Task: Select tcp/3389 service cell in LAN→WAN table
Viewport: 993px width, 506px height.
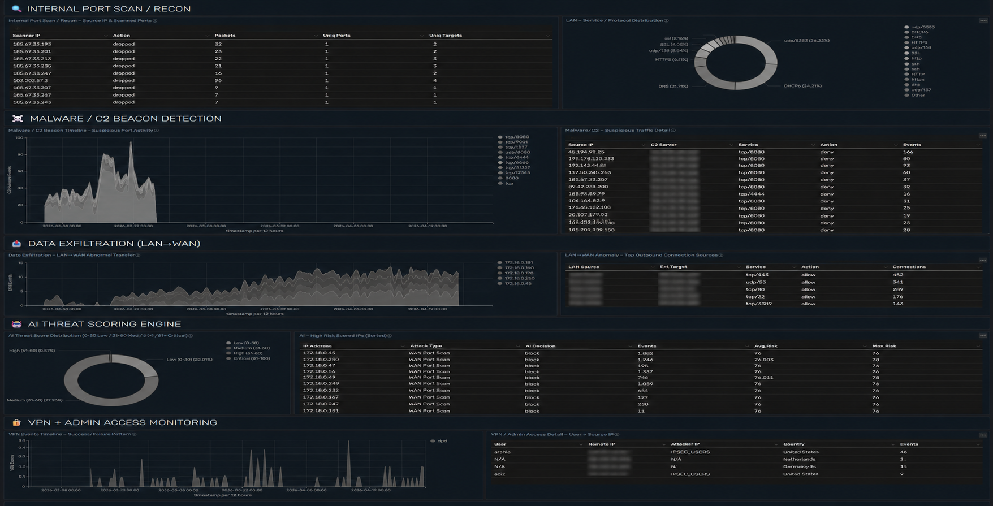Action: [x=758, y=304]
